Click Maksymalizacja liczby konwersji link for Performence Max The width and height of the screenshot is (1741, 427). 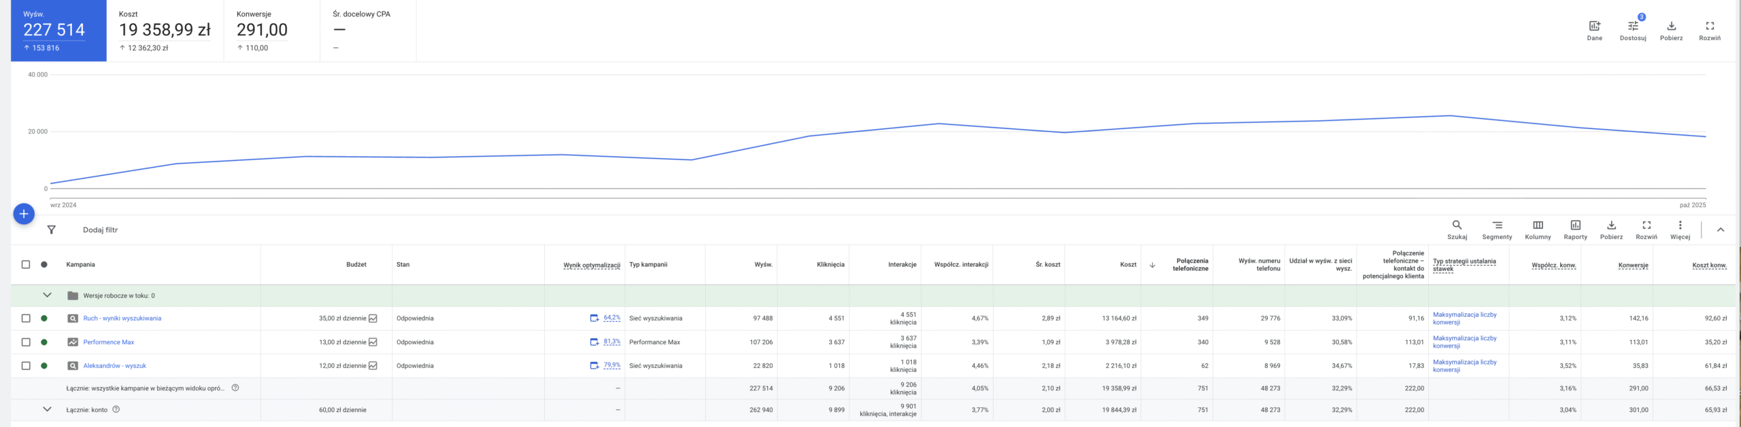tap(1464, 342)
